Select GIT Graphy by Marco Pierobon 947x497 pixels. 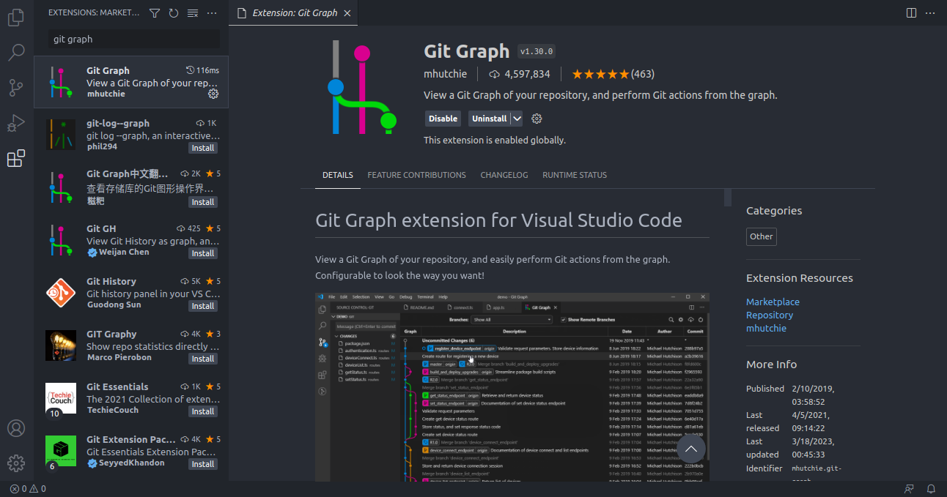pyautogui.click(x=131, y=345)
